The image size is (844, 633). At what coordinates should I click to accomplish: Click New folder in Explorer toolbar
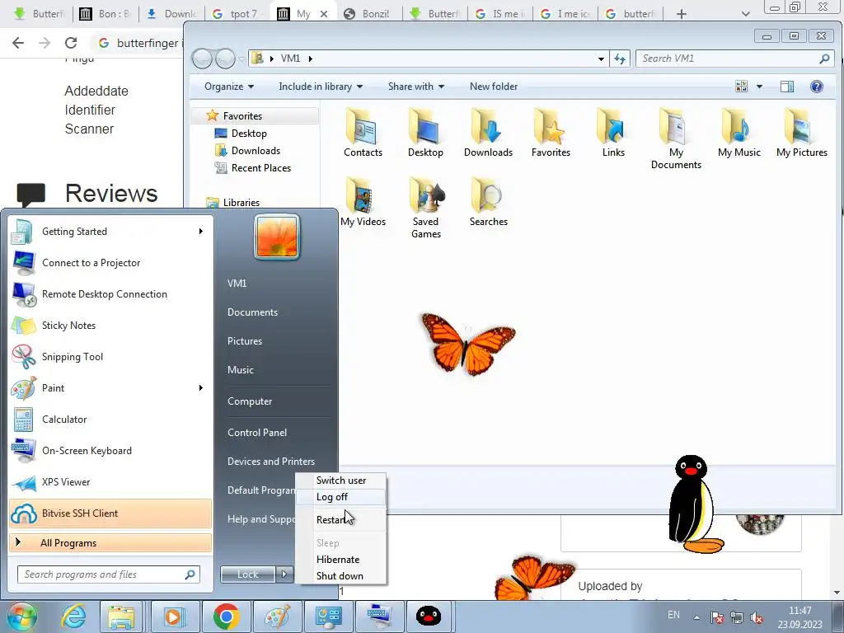point(494,87)
